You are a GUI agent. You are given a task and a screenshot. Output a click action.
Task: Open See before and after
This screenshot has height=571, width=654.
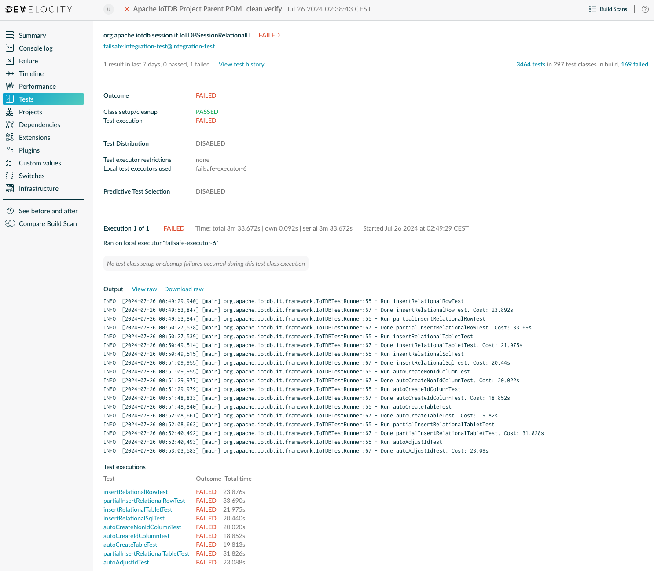[48, 211]
